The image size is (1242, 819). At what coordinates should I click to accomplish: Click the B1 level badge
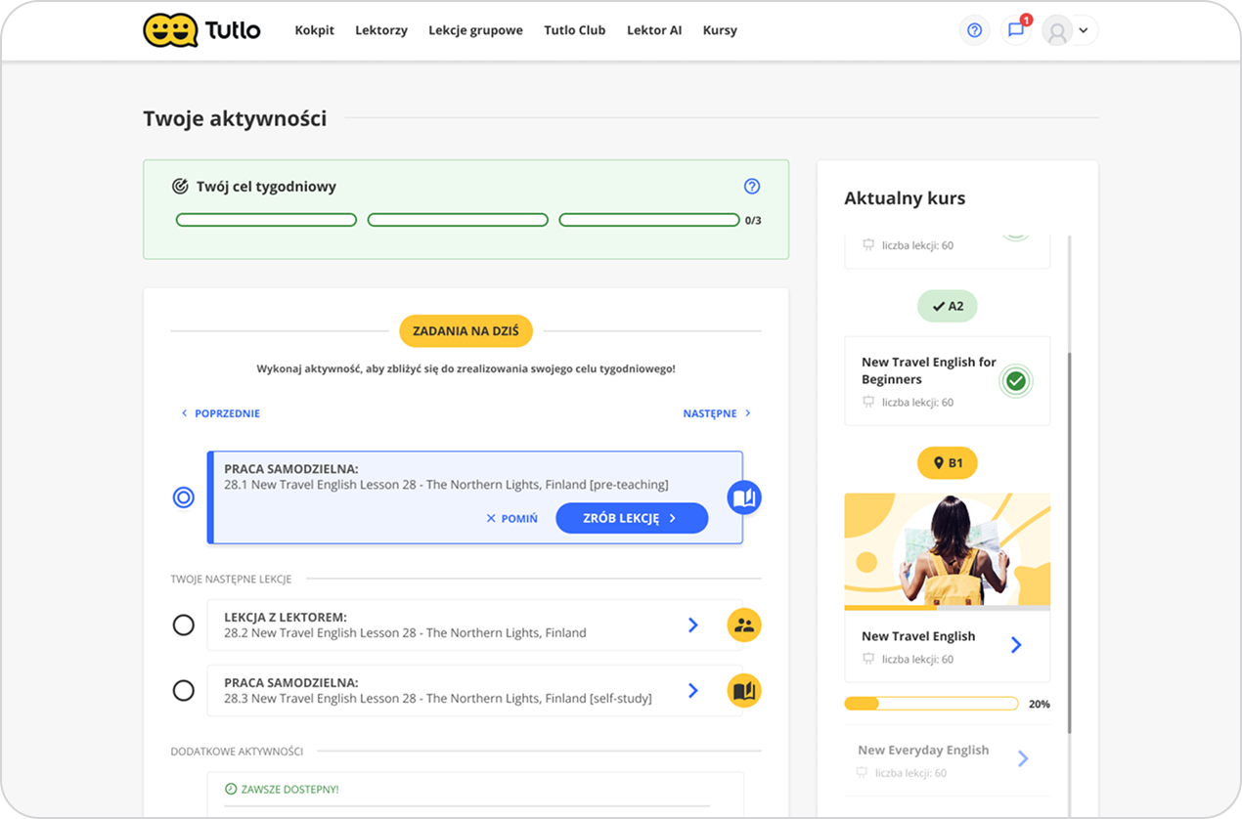point(947,462)
